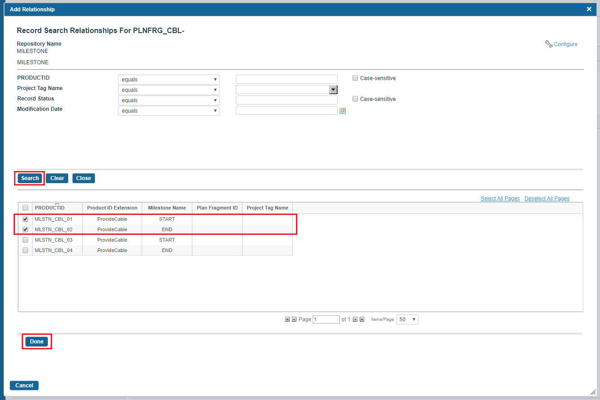Click the PRODUCTID value input field

pyautogui.click(x=286, y=80)
